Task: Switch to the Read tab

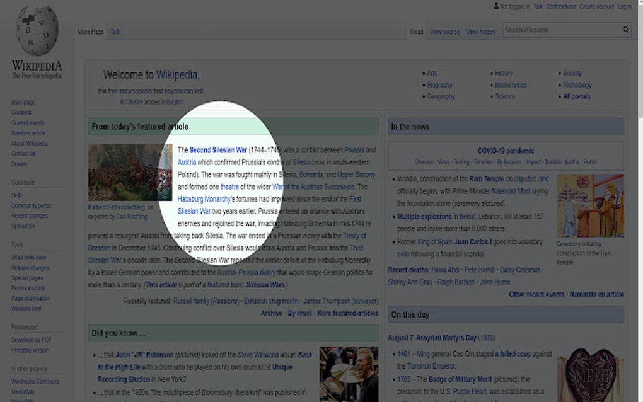Action: [416, 31]
